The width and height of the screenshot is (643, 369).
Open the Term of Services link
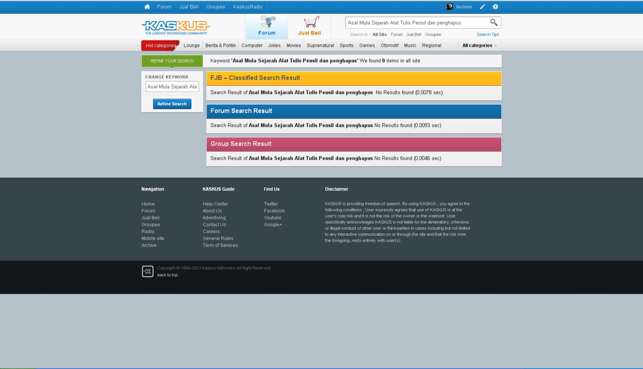tap(221, 245)
